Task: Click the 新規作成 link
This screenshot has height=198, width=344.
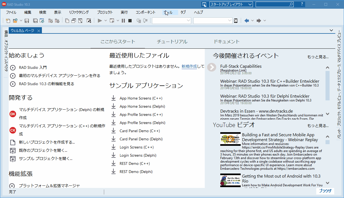Action: tap(189, 66)
